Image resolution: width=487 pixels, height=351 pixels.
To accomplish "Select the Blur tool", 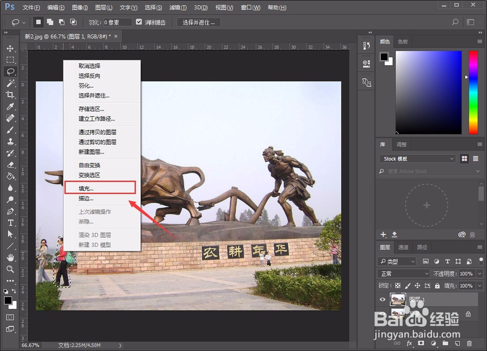I will click(10, 188).
